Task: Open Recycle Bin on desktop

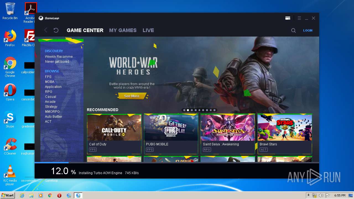Action: click(x=10, y=11)
